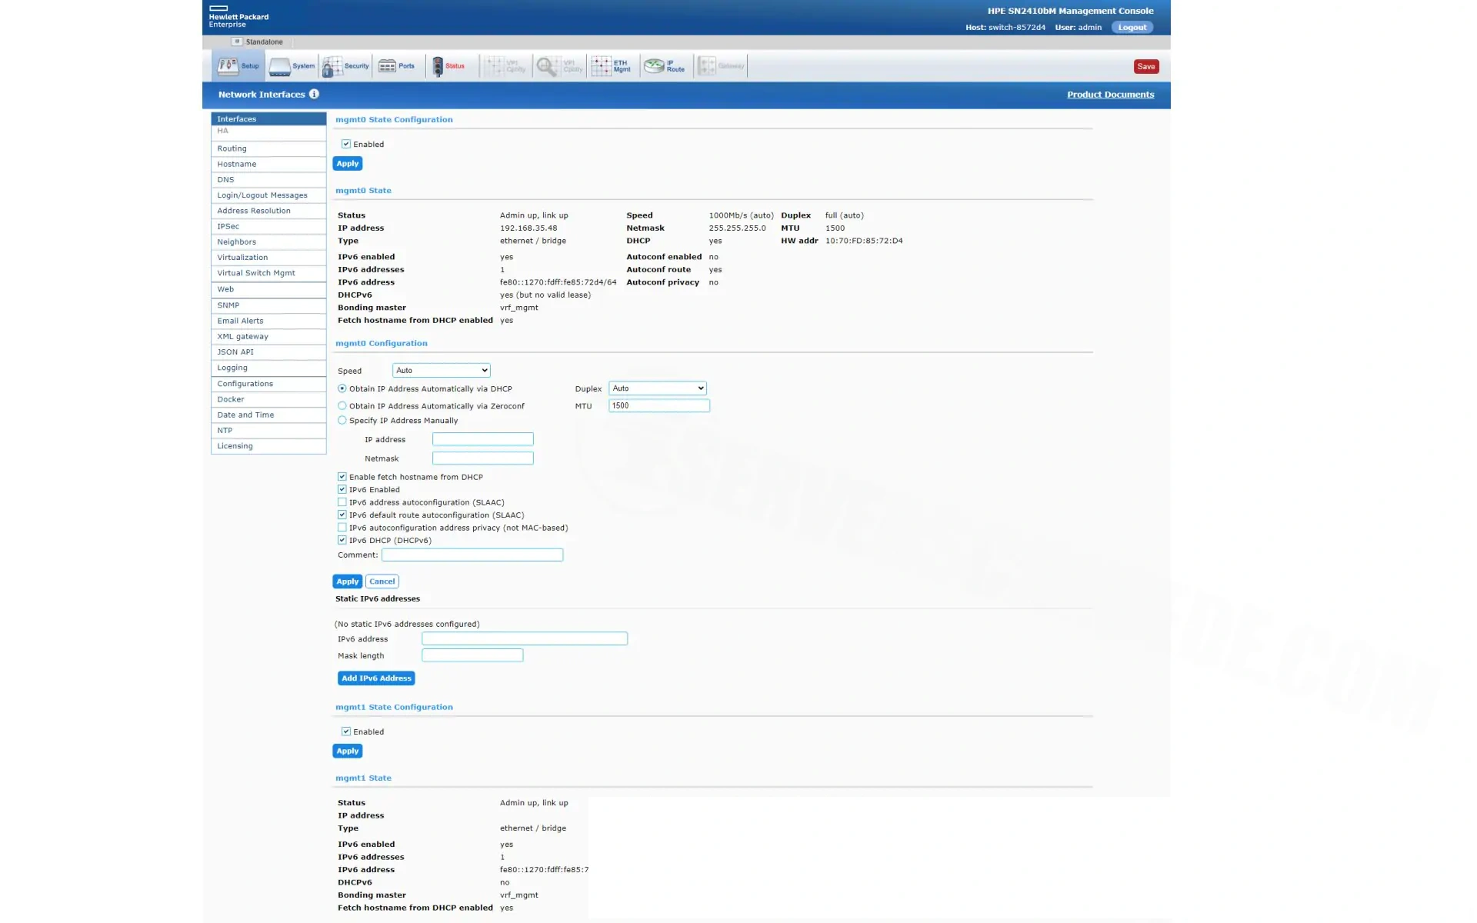
Task: Enable IPv6 address autoconfiguration (SLAAC)
Action: [342, 502]
